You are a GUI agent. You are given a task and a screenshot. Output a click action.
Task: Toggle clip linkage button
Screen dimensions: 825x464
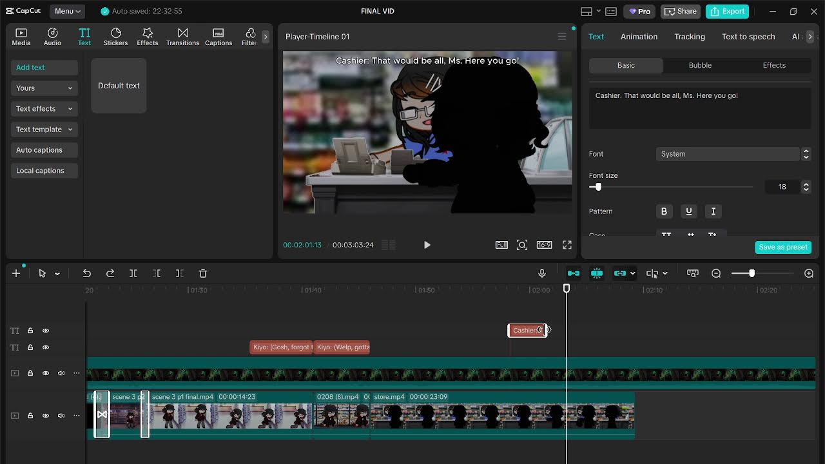coord(620,273)
